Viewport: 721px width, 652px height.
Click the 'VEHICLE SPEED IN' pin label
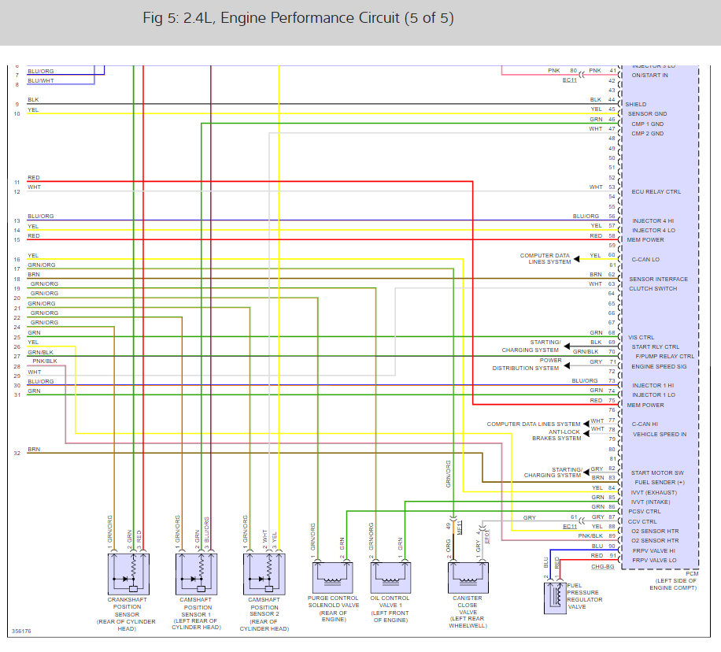click(x=660, y=435)
